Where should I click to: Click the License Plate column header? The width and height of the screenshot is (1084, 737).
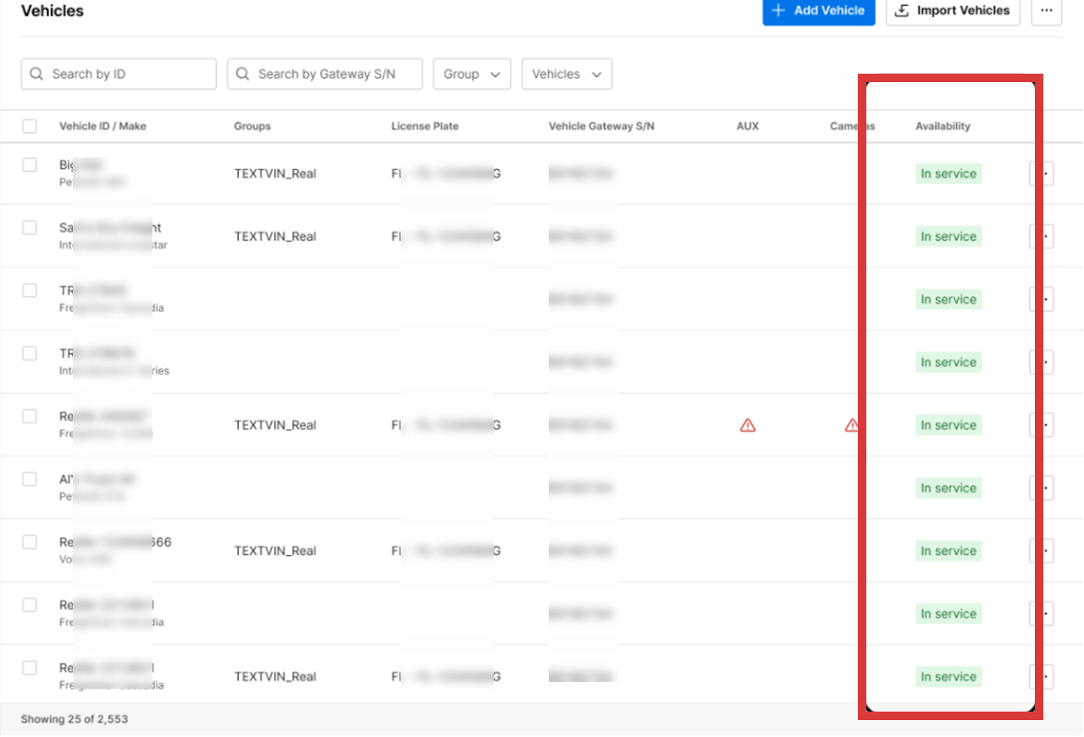click(424, 126)
